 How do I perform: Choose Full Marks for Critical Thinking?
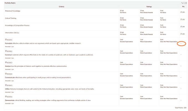123,20
